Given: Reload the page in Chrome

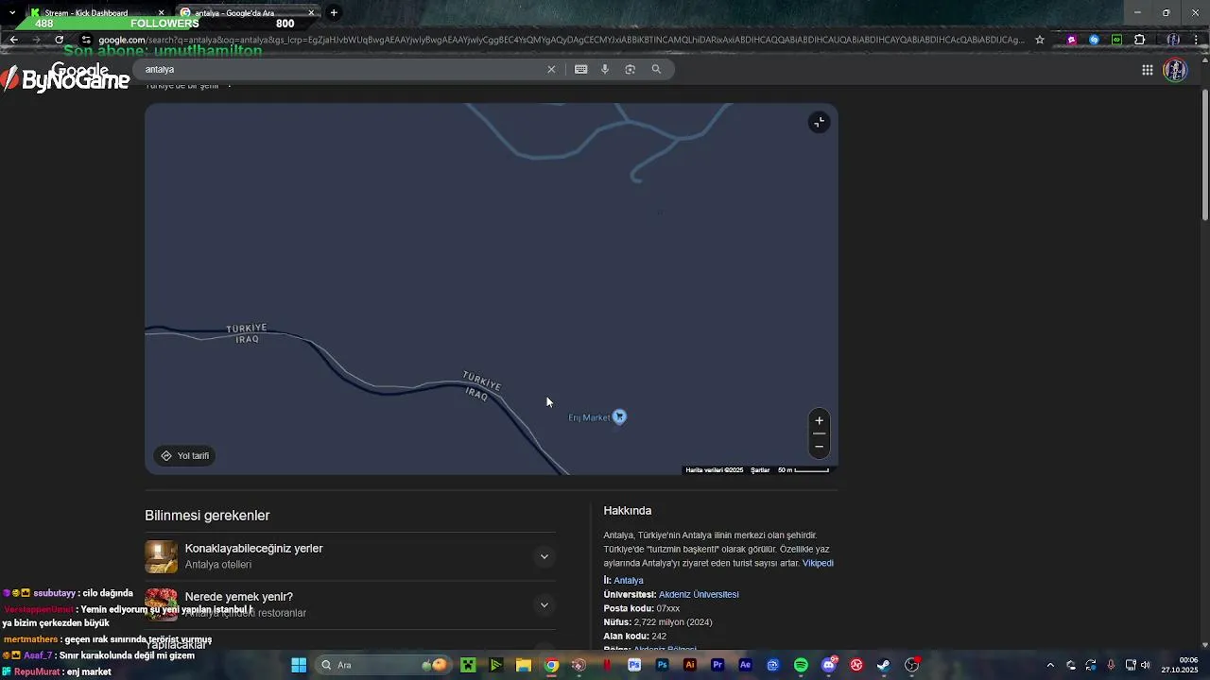Looking at the screenshot, I should [x=59, y=40].
